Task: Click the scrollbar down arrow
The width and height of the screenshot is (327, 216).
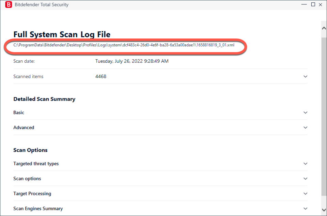Action: (x=324, y=210)
